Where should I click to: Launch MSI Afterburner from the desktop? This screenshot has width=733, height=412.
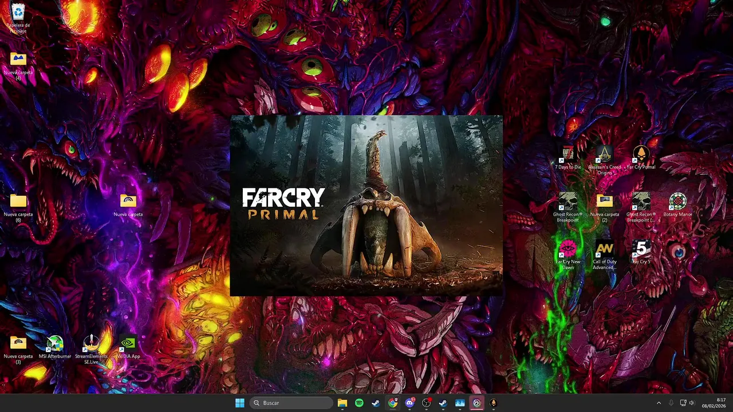click(x=55, y=347)
